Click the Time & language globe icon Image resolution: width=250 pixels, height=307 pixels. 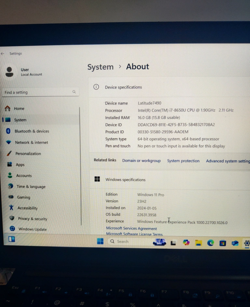(10, 186)
